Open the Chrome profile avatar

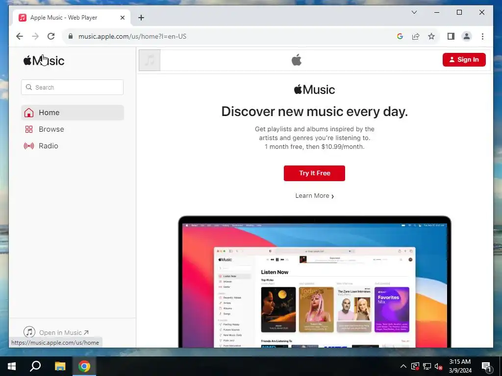pos(467,36)
